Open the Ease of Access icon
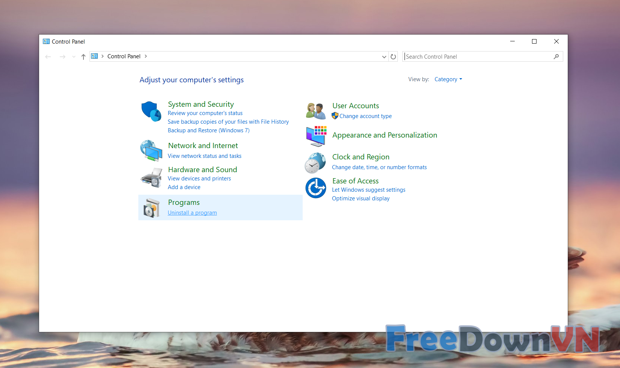The image size is (620, 368). click(316, 188)
